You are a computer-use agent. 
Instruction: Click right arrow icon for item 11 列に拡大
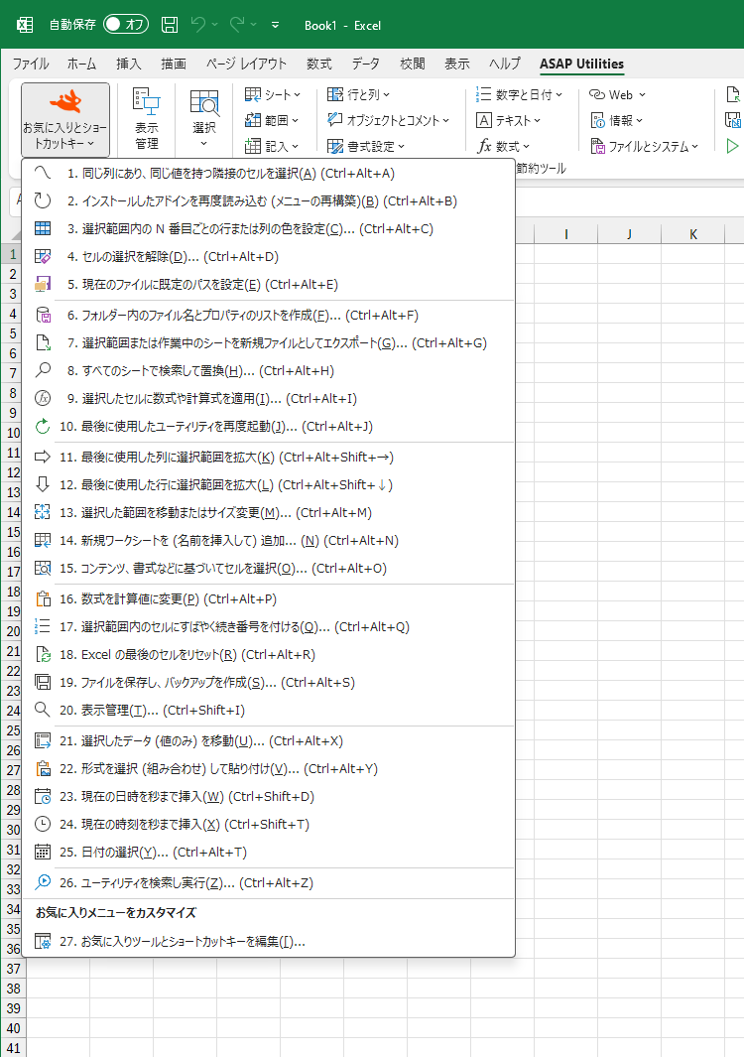tap(43, 457)
